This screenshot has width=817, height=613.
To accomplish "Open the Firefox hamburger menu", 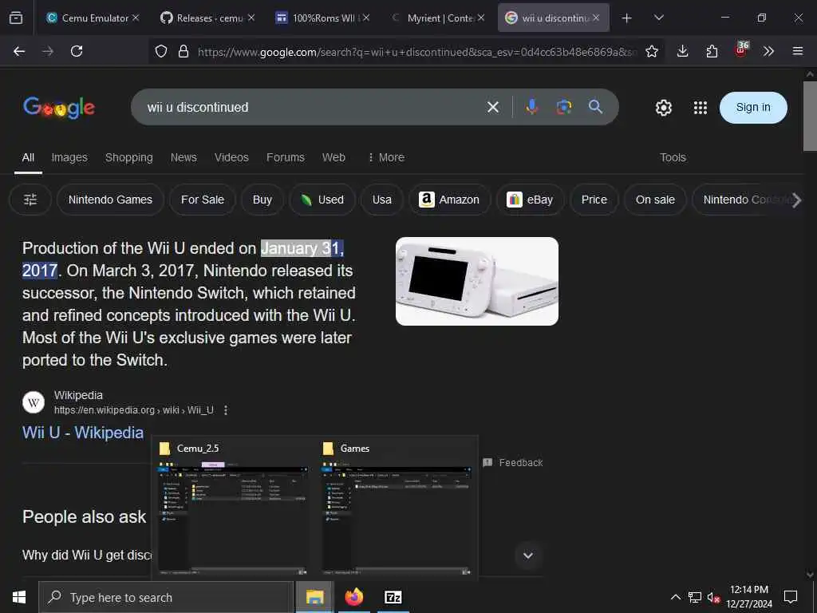I will coord(798,51).
